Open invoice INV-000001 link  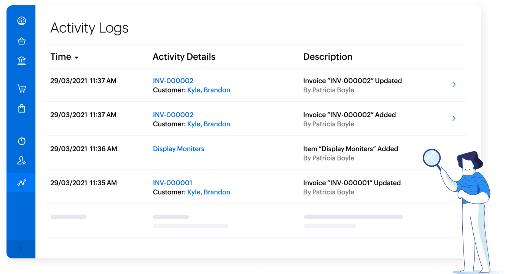pos(172,183)
